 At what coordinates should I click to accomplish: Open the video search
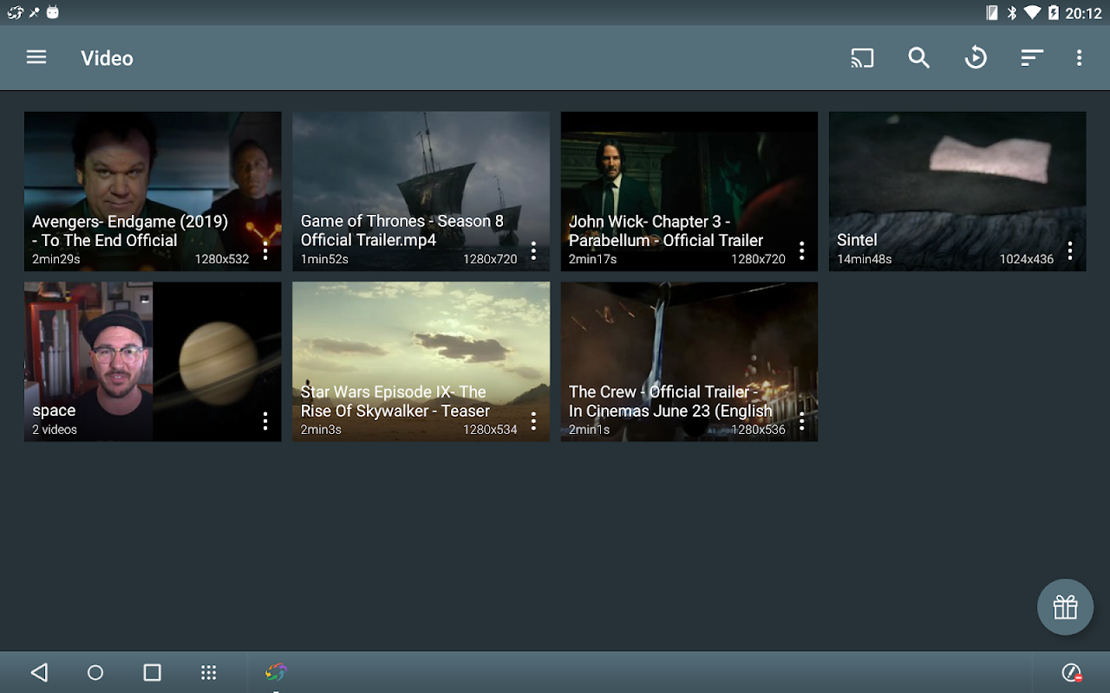(919, 57)
